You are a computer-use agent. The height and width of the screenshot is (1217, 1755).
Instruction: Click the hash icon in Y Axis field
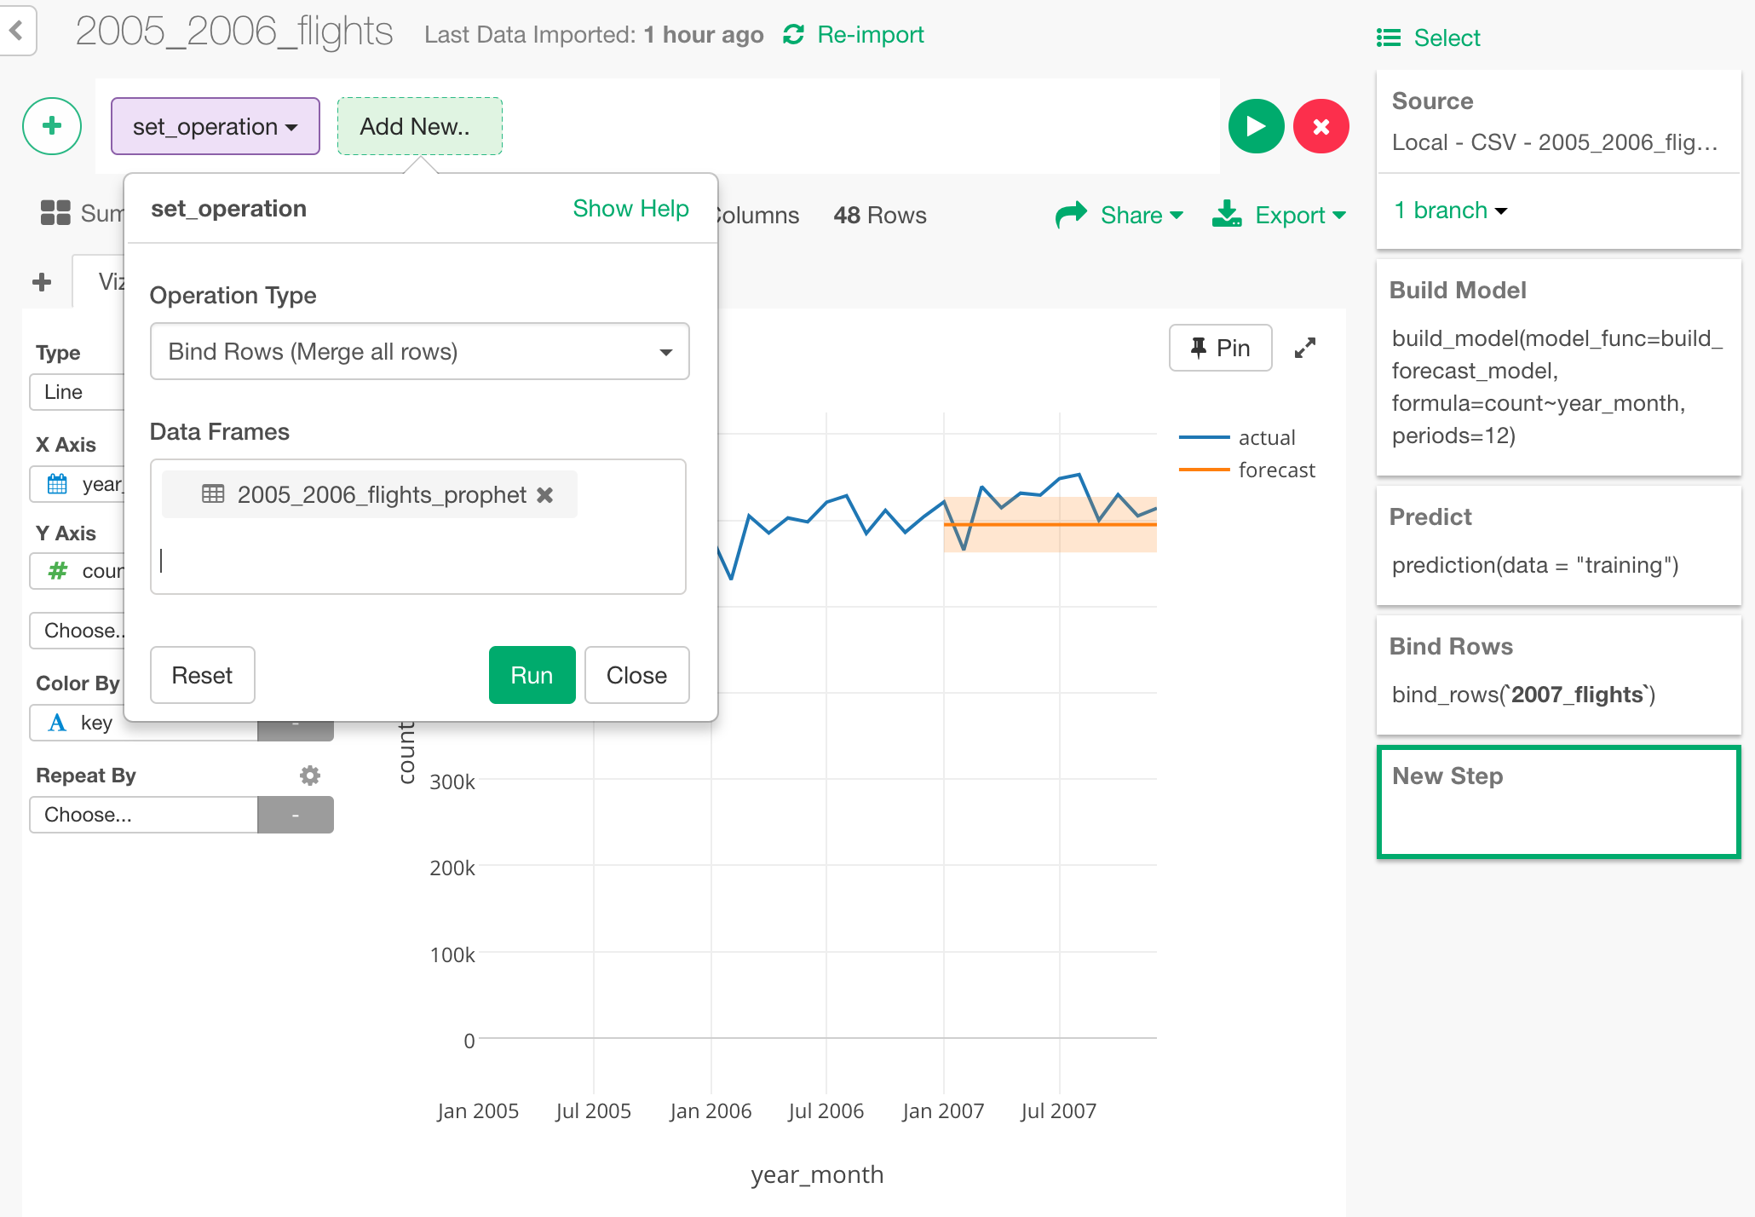(x=57, y=571)
